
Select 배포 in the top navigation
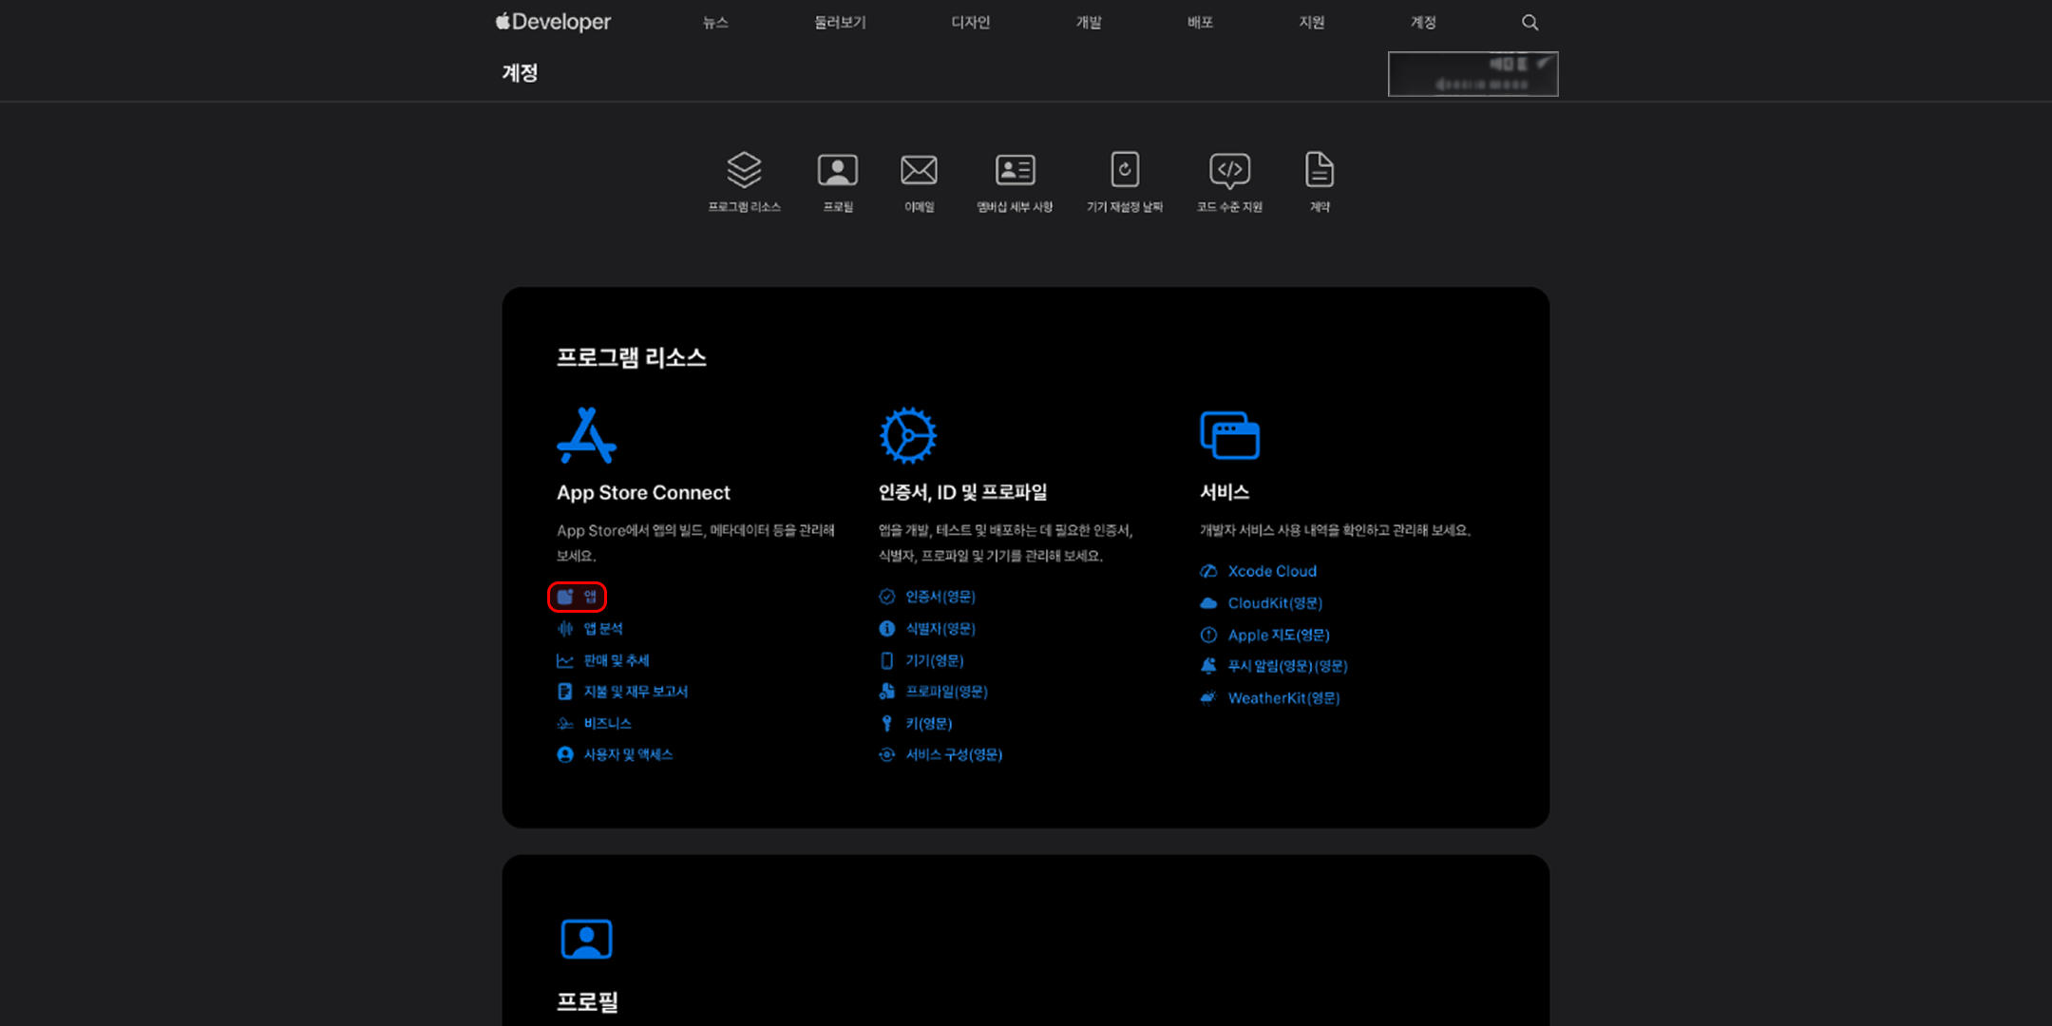tap(1200, 22)
